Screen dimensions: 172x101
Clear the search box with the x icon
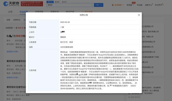coord(92,5)
